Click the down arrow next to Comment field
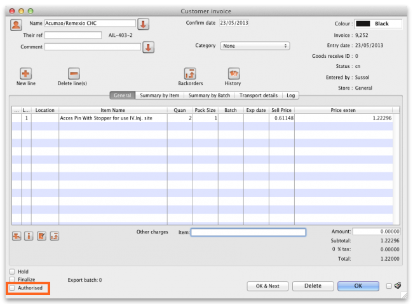This screenshot has height=304, width=413. point(148,47)
